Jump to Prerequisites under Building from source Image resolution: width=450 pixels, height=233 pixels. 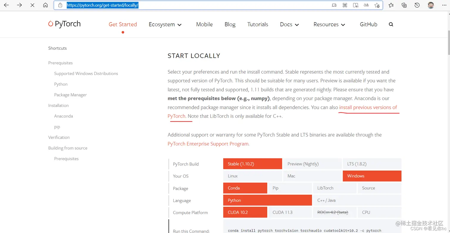pyautogui.click(x=66, y=159)
